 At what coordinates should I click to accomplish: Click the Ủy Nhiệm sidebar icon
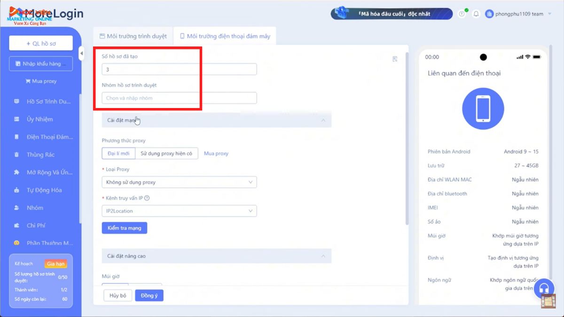coord(17,119)
